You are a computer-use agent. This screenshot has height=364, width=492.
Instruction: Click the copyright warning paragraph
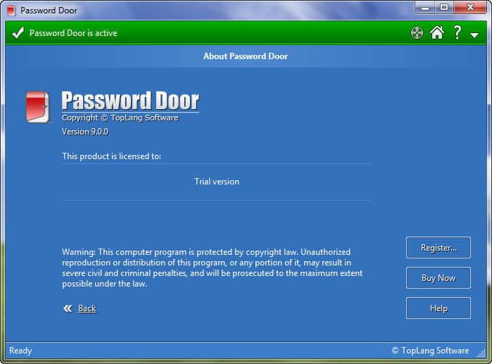(213, 268)
